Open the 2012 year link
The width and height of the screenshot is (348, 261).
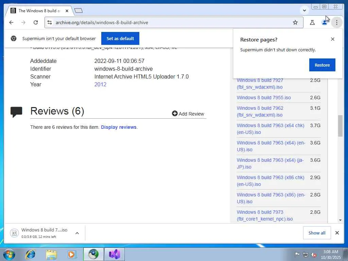tap(100, 84)
